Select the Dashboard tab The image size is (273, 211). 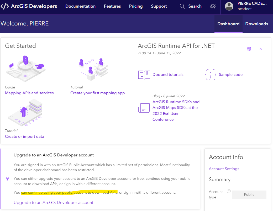228,24
